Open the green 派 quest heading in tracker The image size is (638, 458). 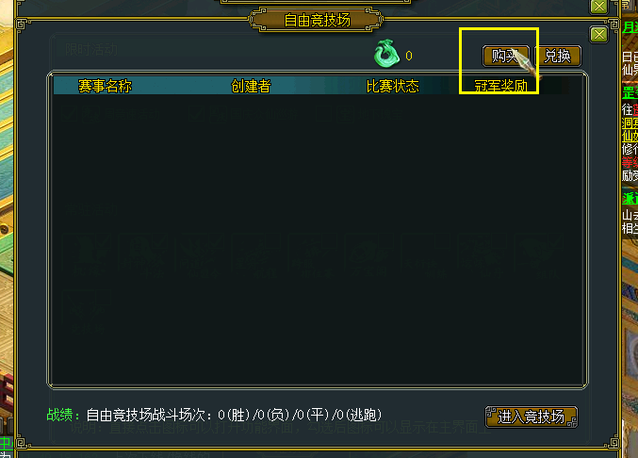(x=630, y=199)
